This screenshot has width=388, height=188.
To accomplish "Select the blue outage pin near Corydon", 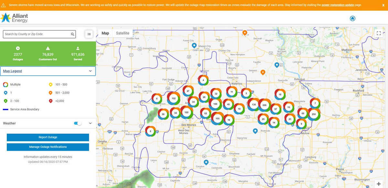I will (206, 162).
